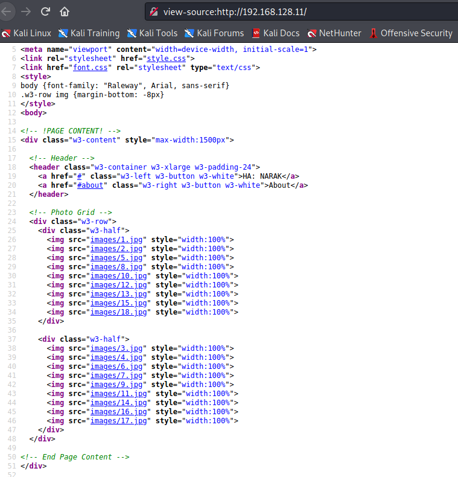This screenshot has height=477, width=458.
Task: Open the Offensive Security bookmark
Action: point(411,33)
